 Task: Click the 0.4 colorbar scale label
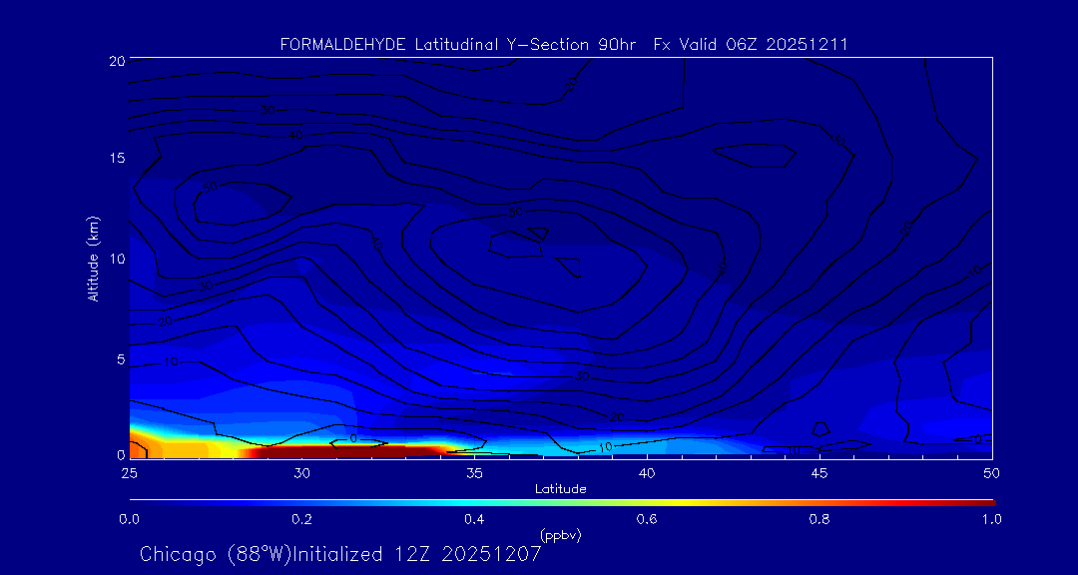click(474, 519)
